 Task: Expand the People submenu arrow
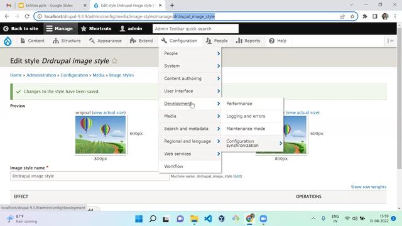pos(219,53)
